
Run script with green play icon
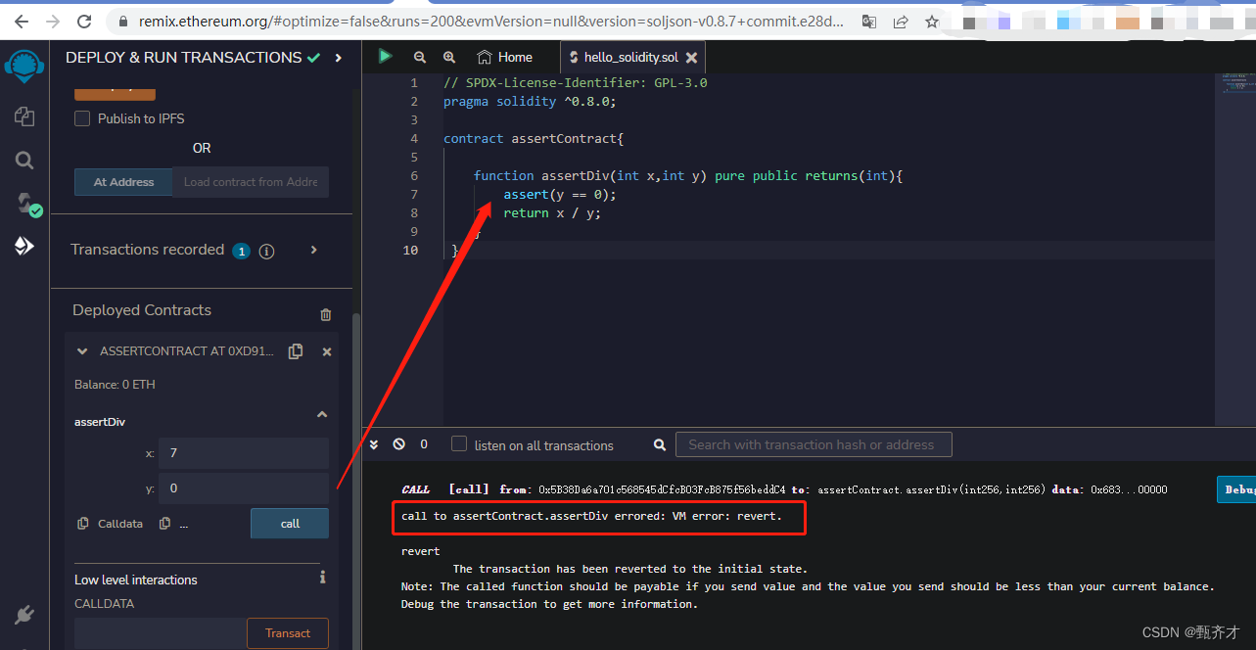point(385,57)
